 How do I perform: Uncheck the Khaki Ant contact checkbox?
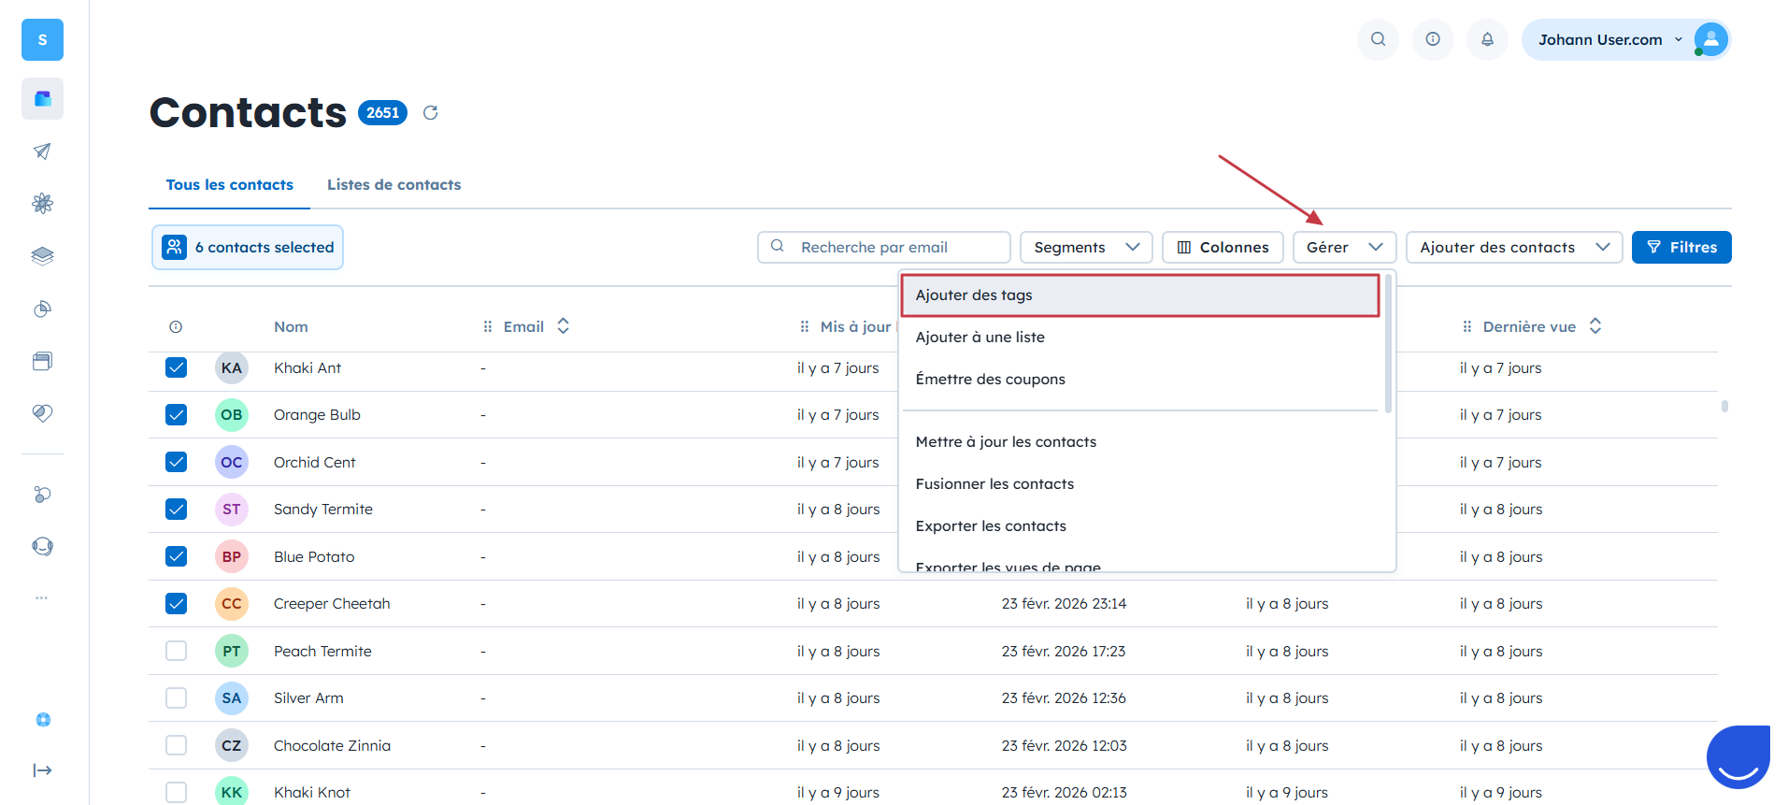pyautogui.click(x=176, y=367)
